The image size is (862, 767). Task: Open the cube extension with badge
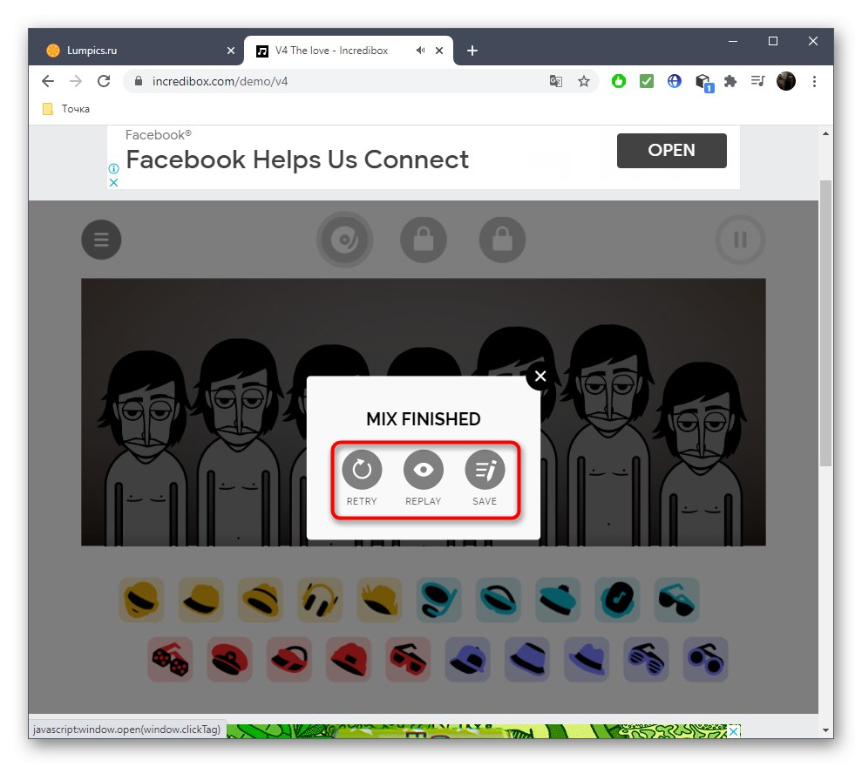point(703,83)
